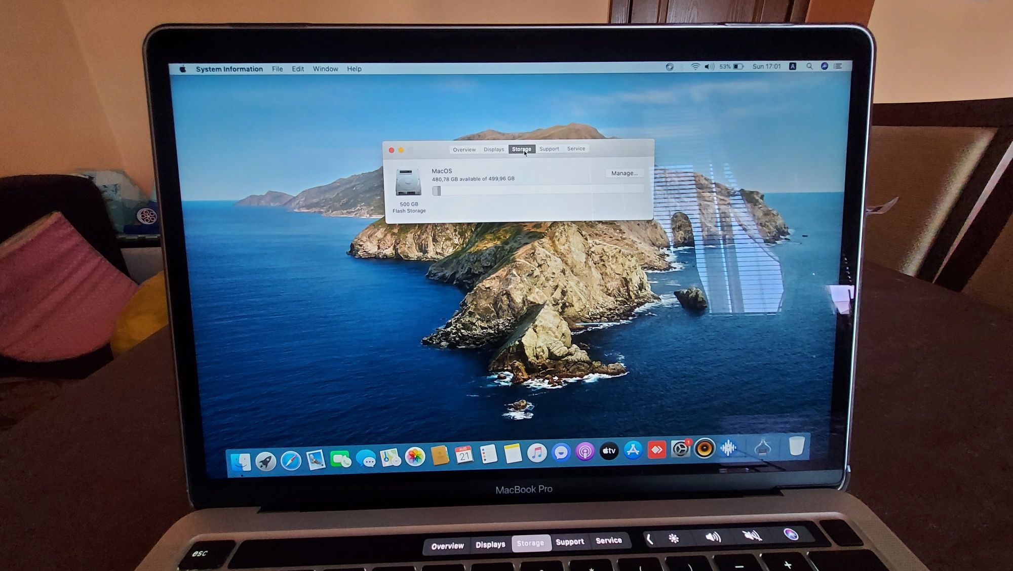Screen dimensions: 1013x571
Task: Open Help menu
Action: coord(354,69)
